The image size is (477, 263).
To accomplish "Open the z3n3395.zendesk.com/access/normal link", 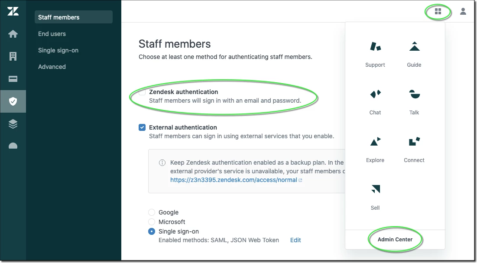I will click(x=234, y=180).
